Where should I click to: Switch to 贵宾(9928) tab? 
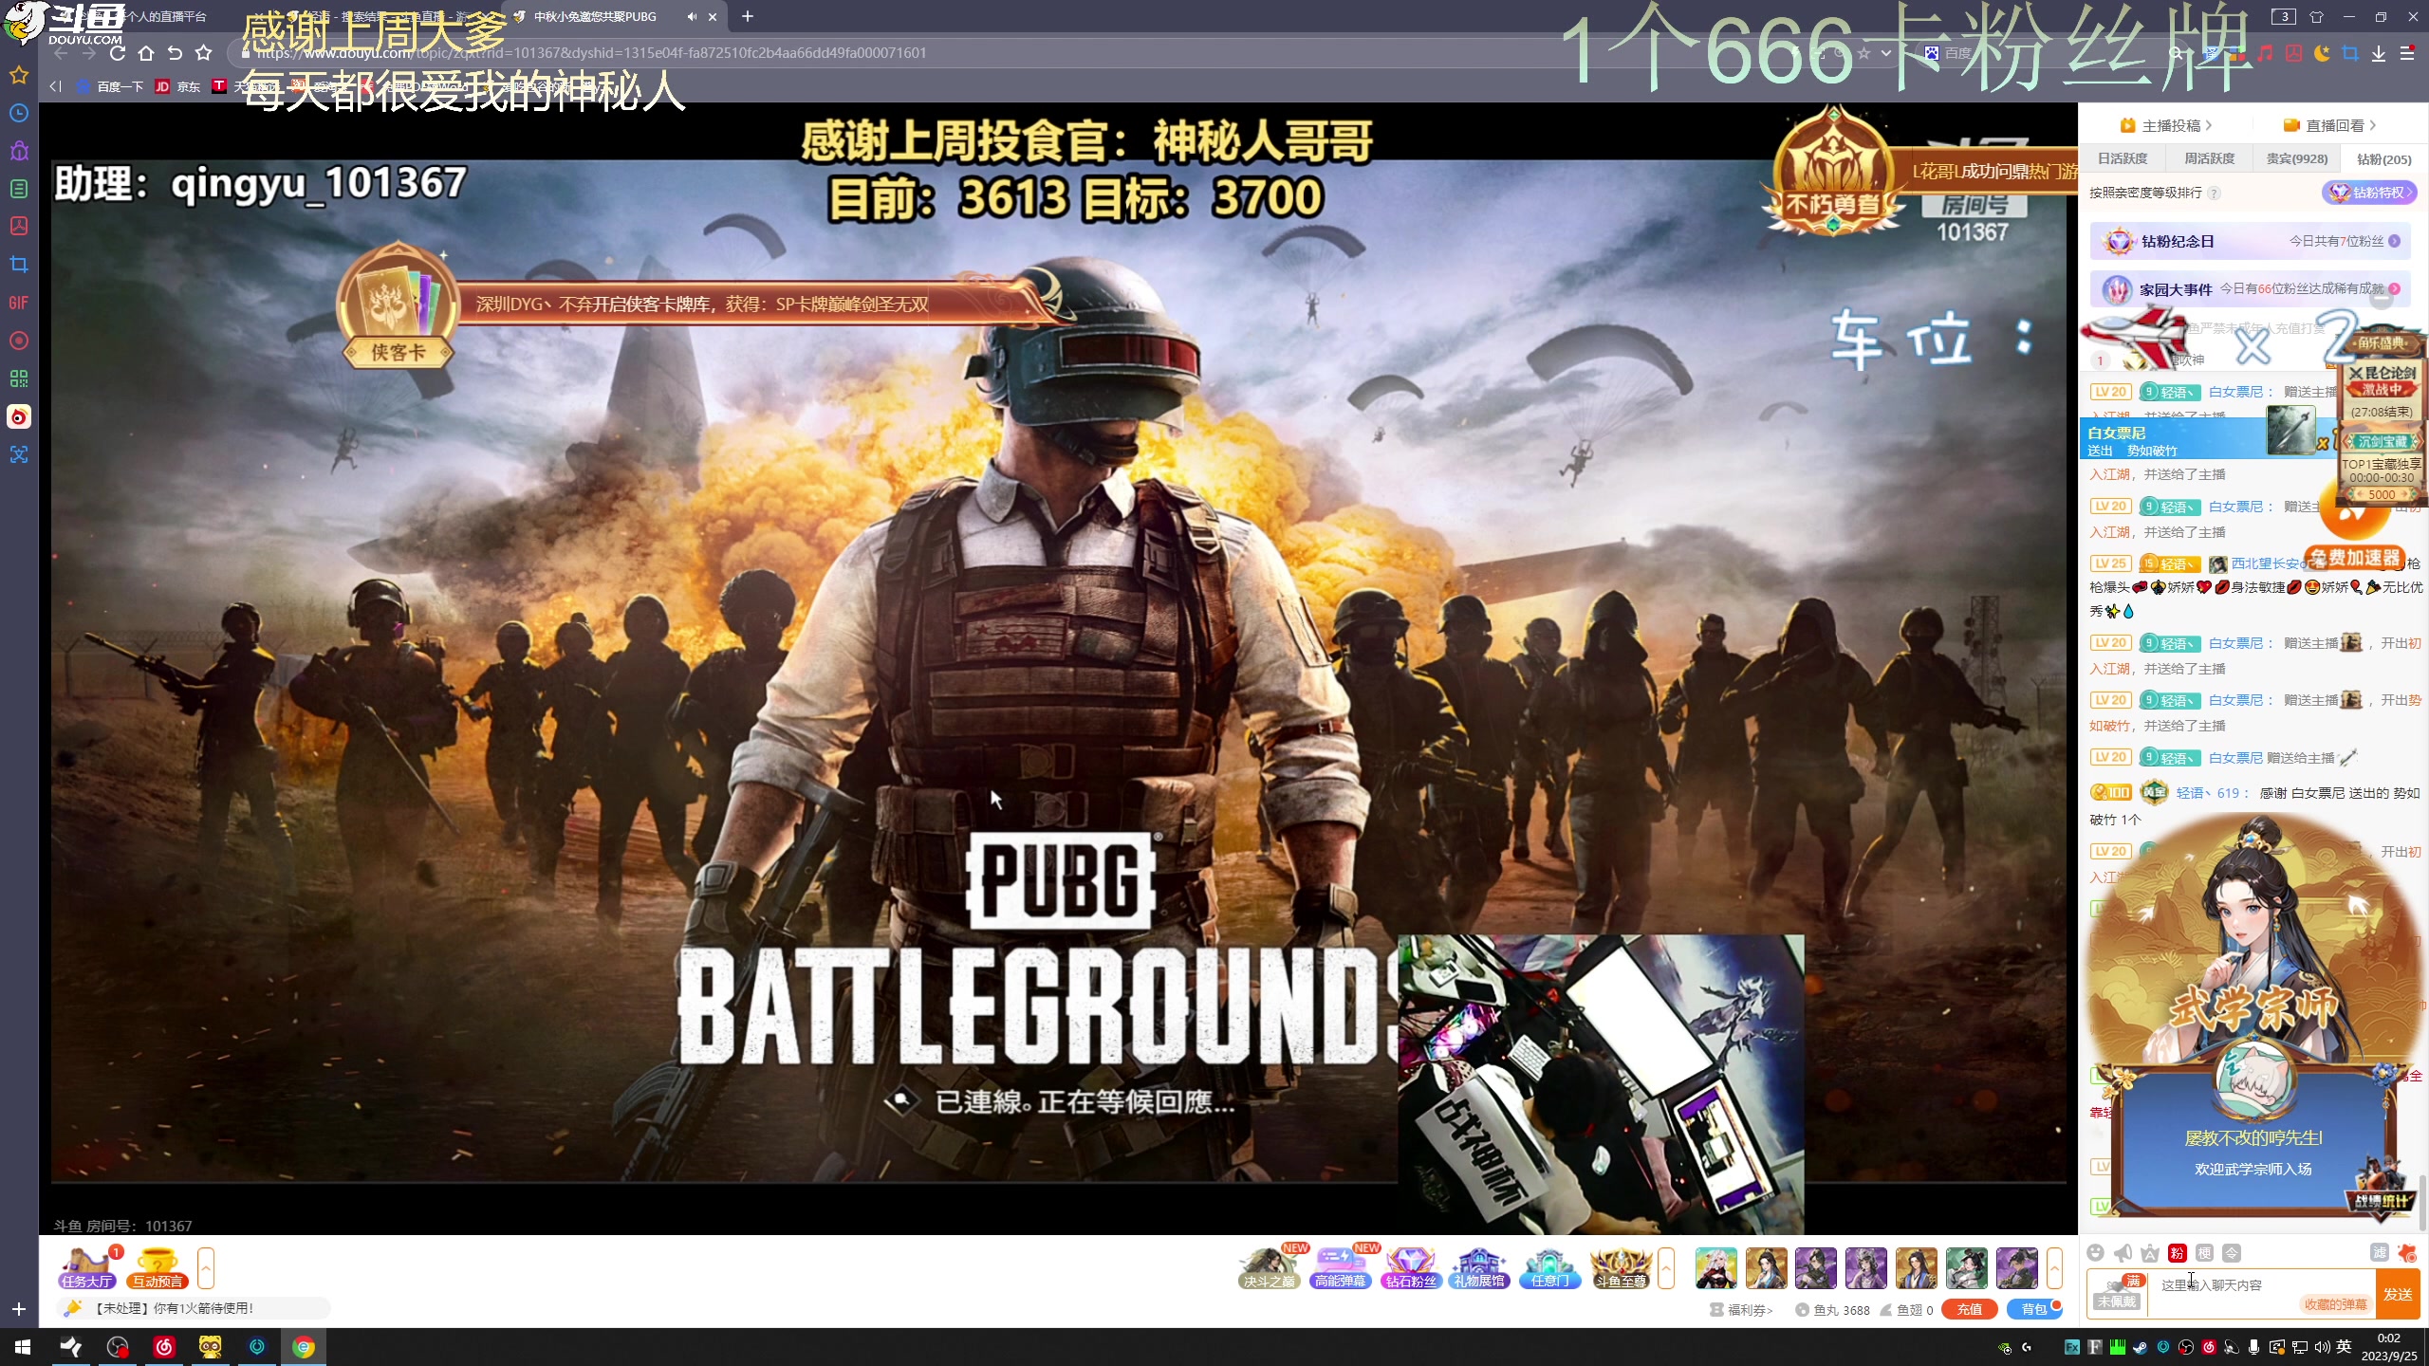point(2297,158)
